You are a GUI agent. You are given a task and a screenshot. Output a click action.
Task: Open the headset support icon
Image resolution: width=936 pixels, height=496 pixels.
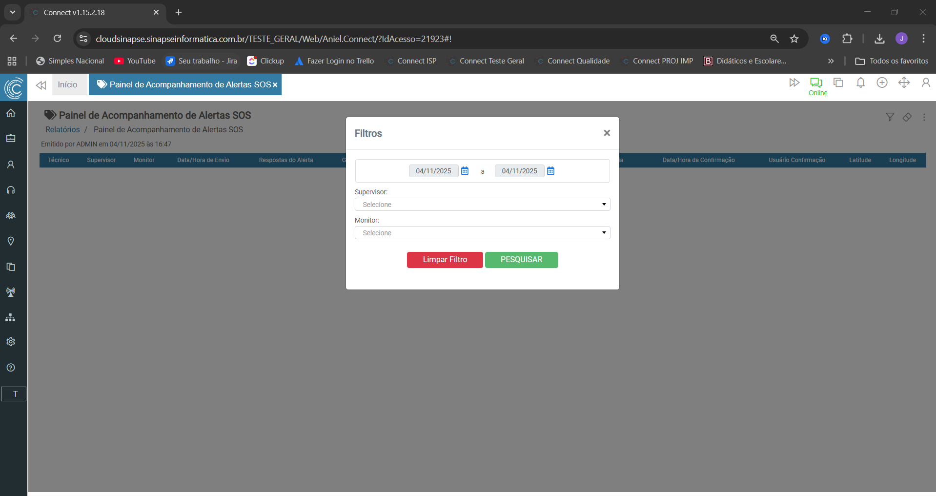(11, 190)
